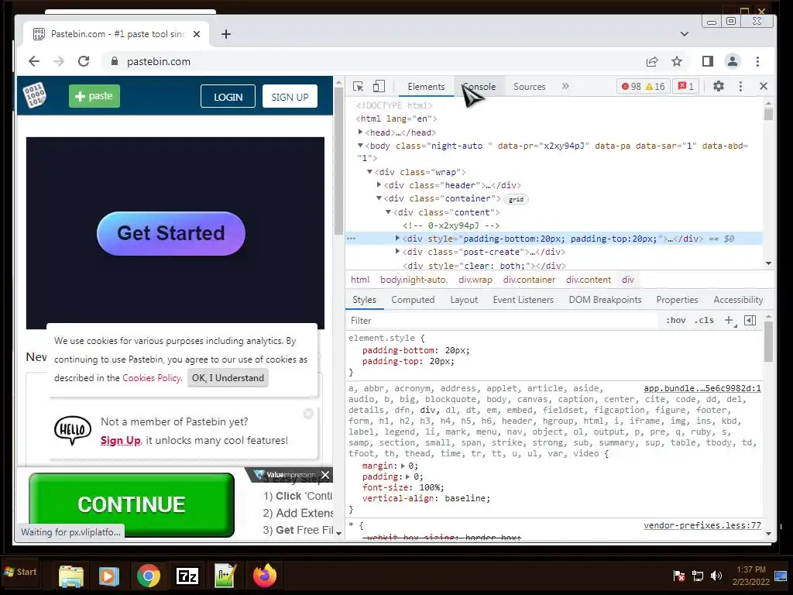Add a new style rule with plus
The width and height of the screenshot is (793, 595).
(x=729, y=320)
